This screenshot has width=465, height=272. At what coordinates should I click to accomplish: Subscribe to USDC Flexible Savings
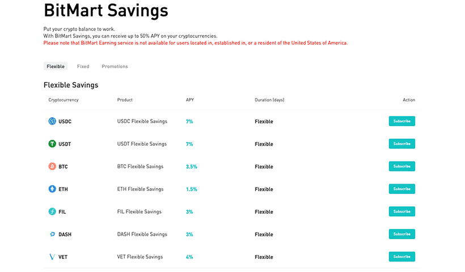click(401, 121)
